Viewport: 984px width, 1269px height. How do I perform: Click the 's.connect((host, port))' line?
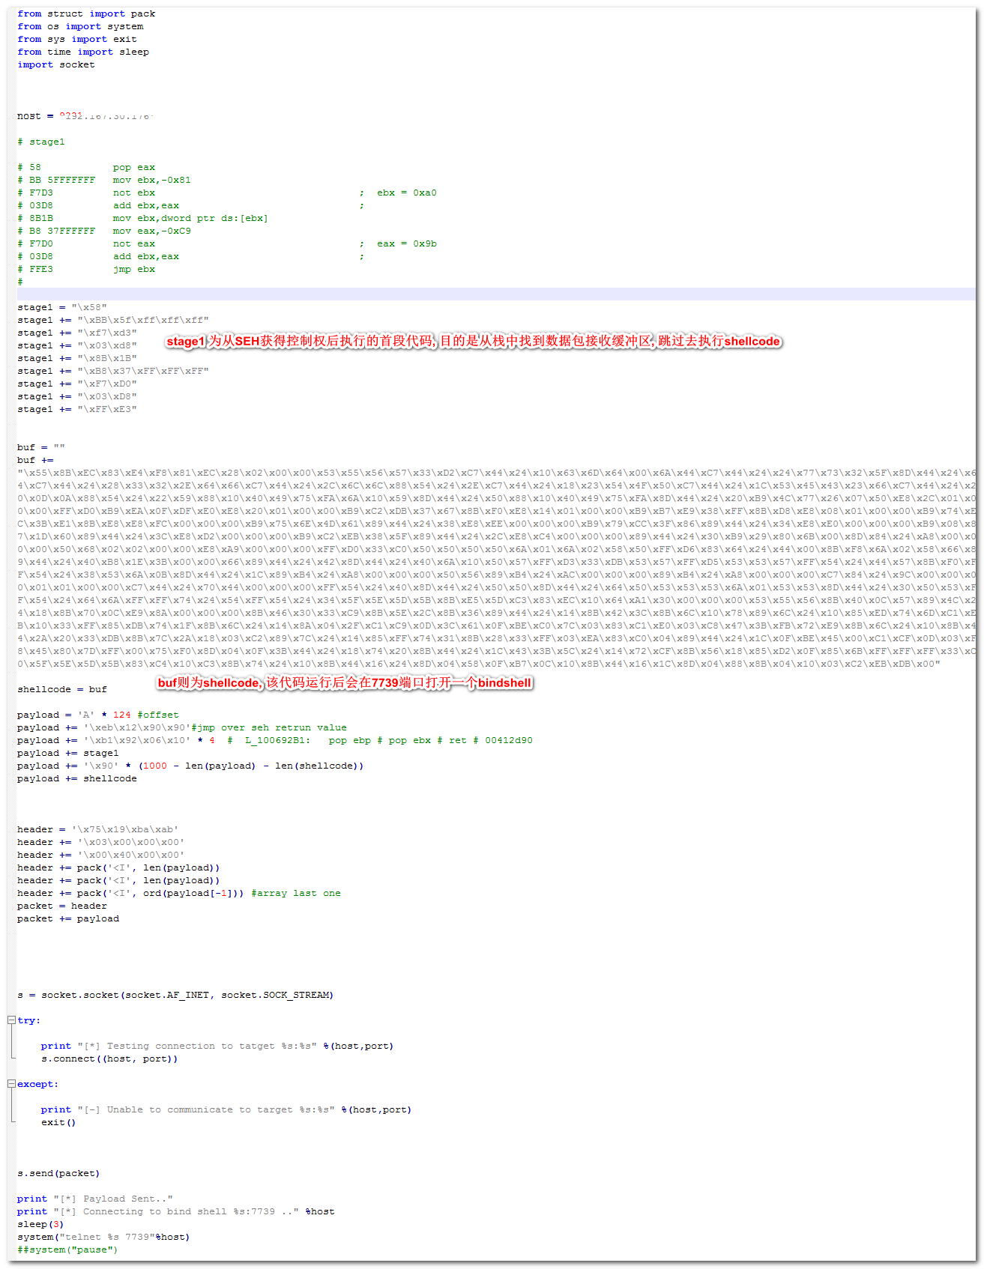click(109, 1058)
